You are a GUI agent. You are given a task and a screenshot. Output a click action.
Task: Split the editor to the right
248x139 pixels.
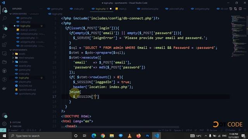tap(240, 9)
